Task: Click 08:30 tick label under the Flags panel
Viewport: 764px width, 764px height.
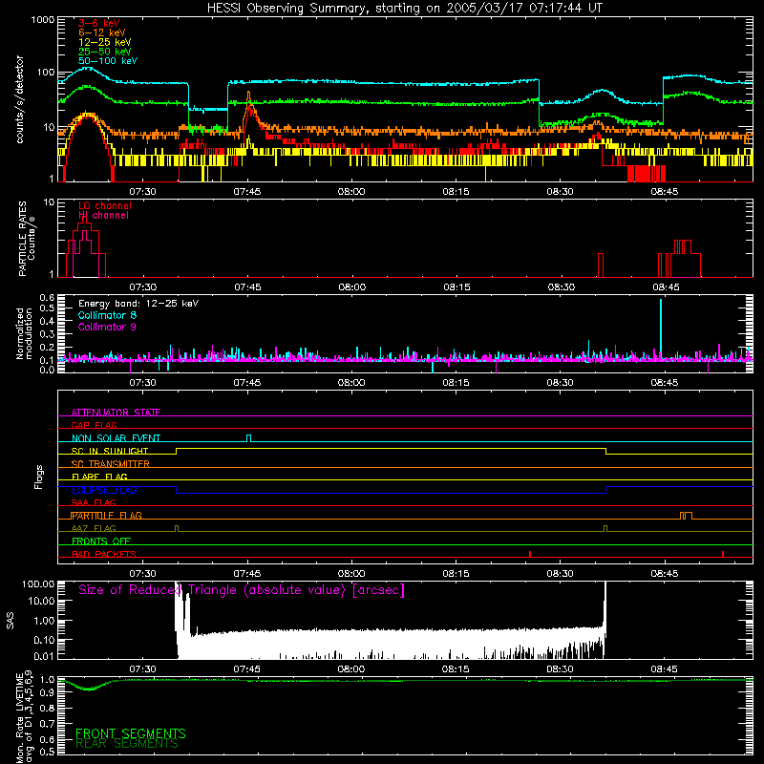Action: 560,574
